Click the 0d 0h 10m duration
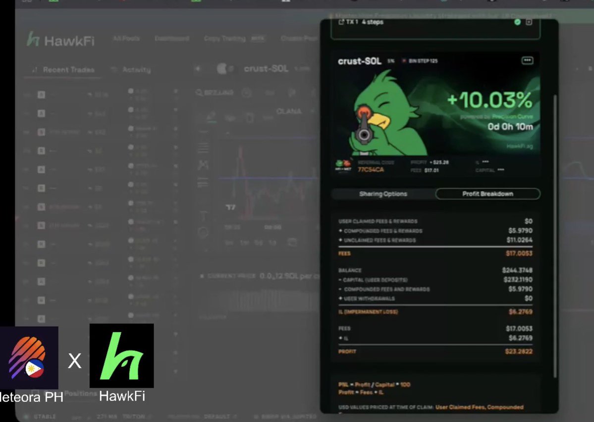 click(510, 126)
